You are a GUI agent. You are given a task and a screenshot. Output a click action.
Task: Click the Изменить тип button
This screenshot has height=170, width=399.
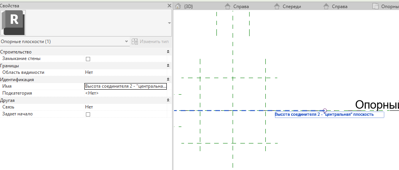(x=150, y=41)
